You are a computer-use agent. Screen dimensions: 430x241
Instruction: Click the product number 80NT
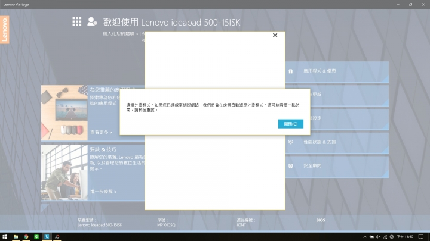[241, 225]
